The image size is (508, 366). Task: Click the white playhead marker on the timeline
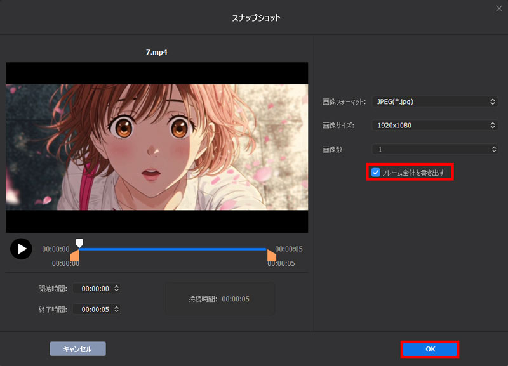(x=79, y=243)
